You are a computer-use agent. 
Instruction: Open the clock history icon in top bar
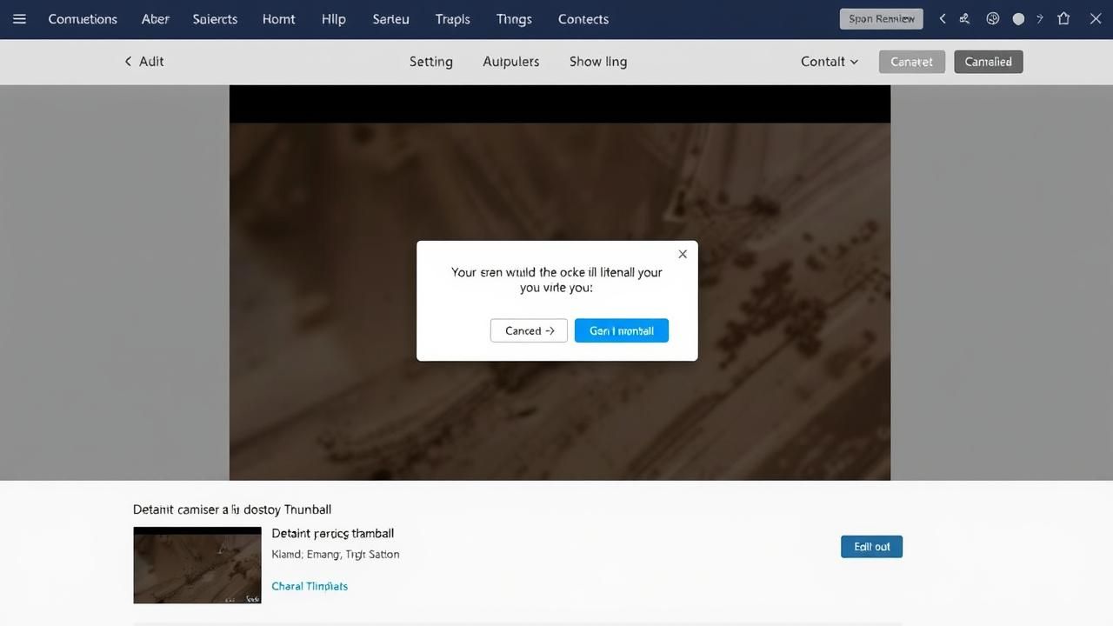click(993, 19)
